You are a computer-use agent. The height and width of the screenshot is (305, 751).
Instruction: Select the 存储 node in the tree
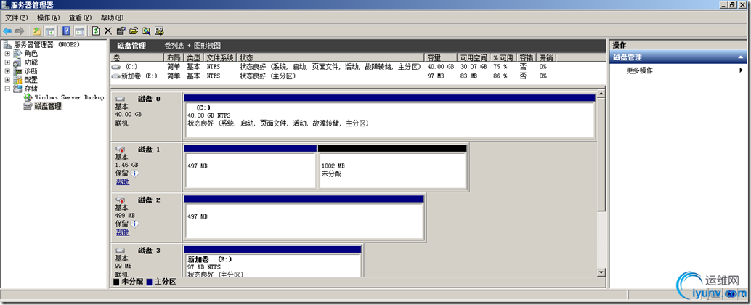[31, 89]
